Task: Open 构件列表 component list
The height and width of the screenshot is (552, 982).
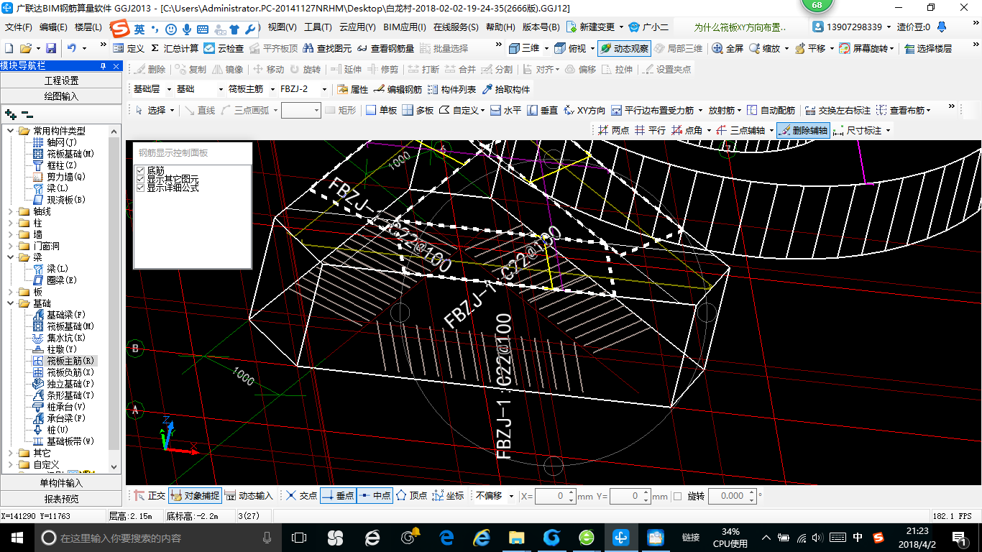Action: (451, 89)
